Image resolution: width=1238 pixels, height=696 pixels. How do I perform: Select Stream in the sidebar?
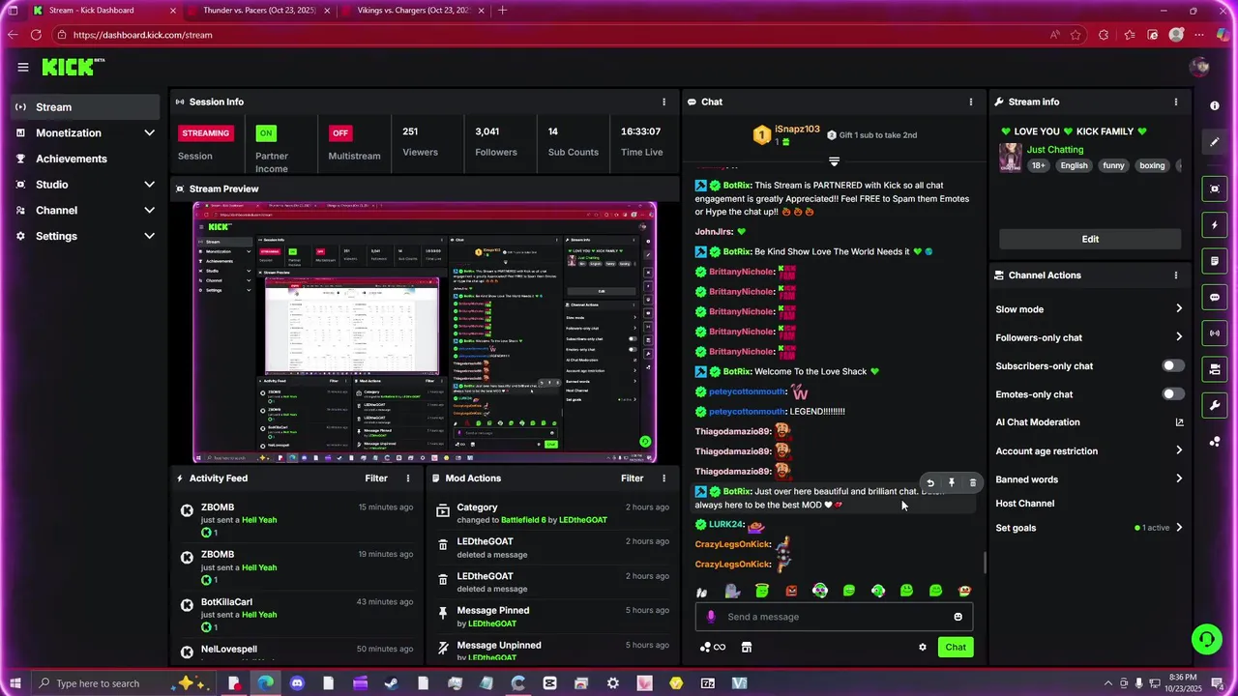pos(87,107)
